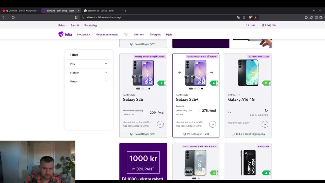
Task: Select white color on Galaxy S26
Action: tap(146, 88)
